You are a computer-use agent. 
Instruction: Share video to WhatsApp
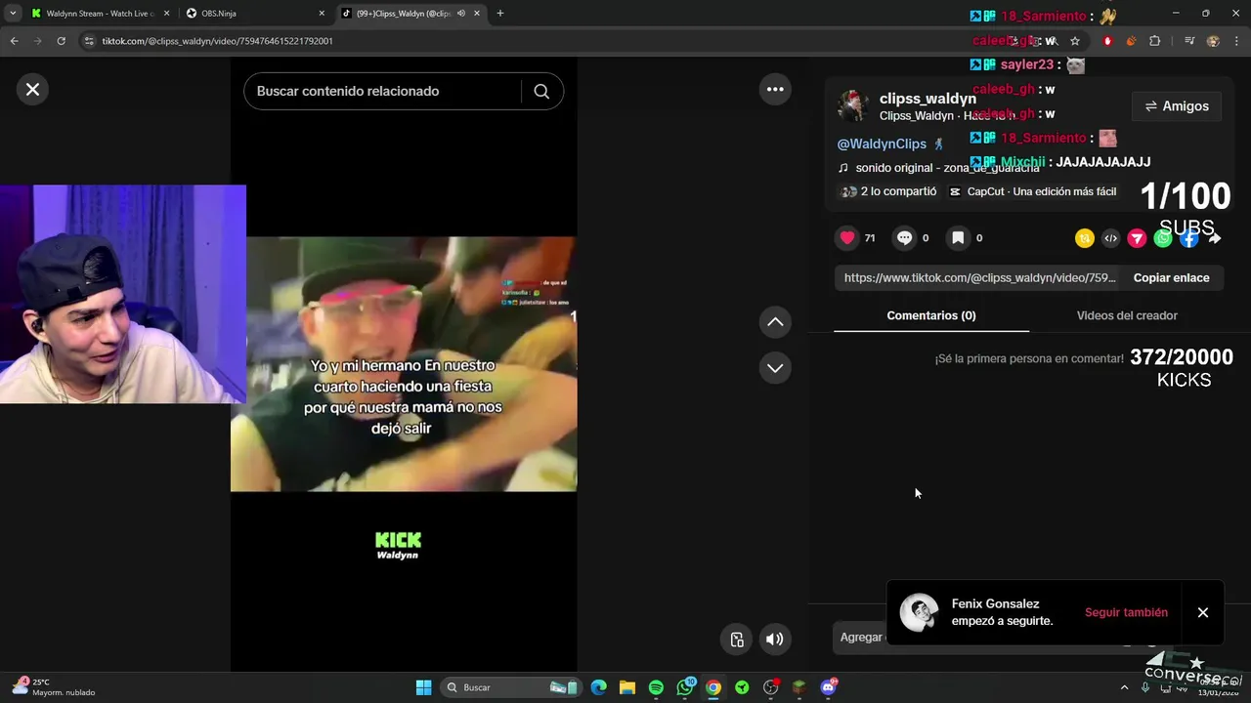tap(1163, 238)
